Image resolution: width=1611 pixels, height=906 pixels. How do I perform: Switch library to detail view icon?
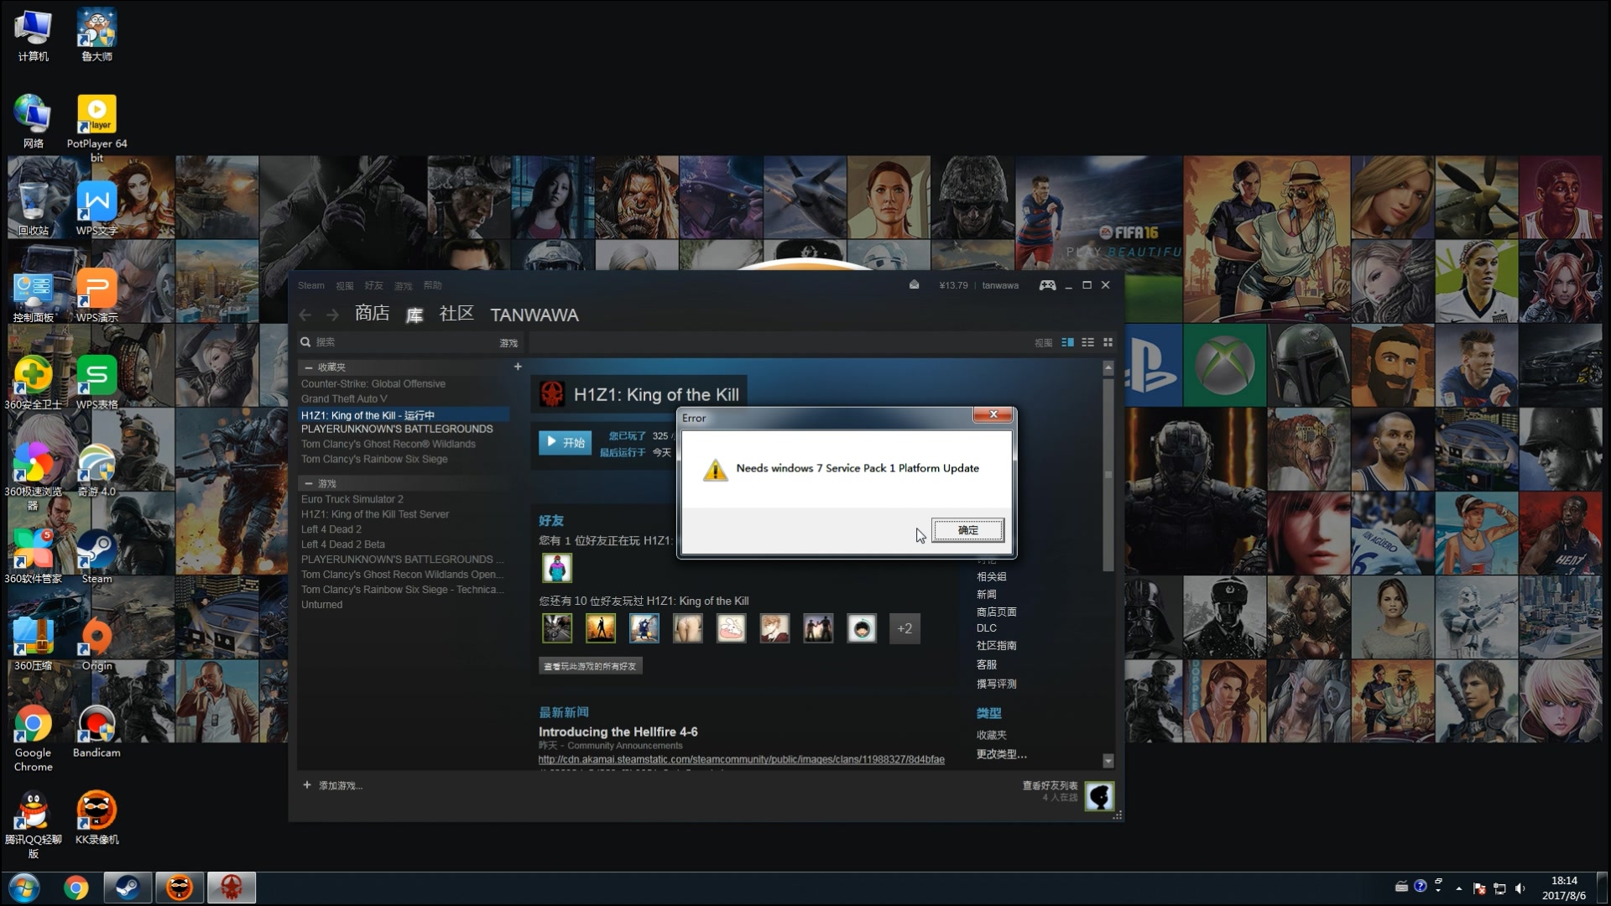coord(1067,342)
